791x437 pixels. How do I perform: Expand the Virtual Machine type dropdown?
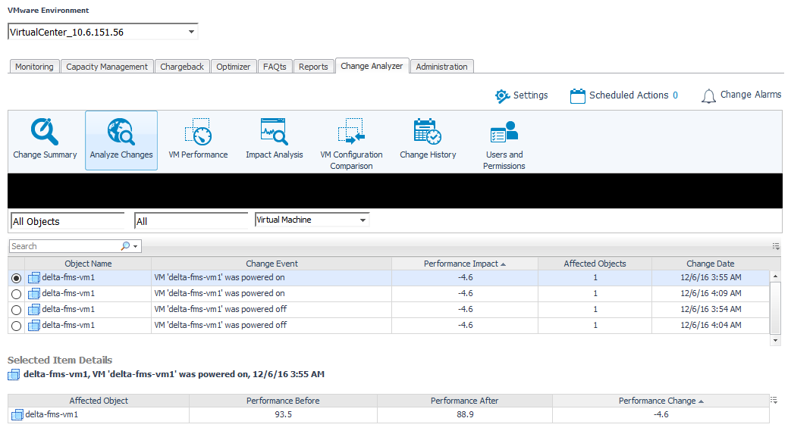(x=363, y=220)
